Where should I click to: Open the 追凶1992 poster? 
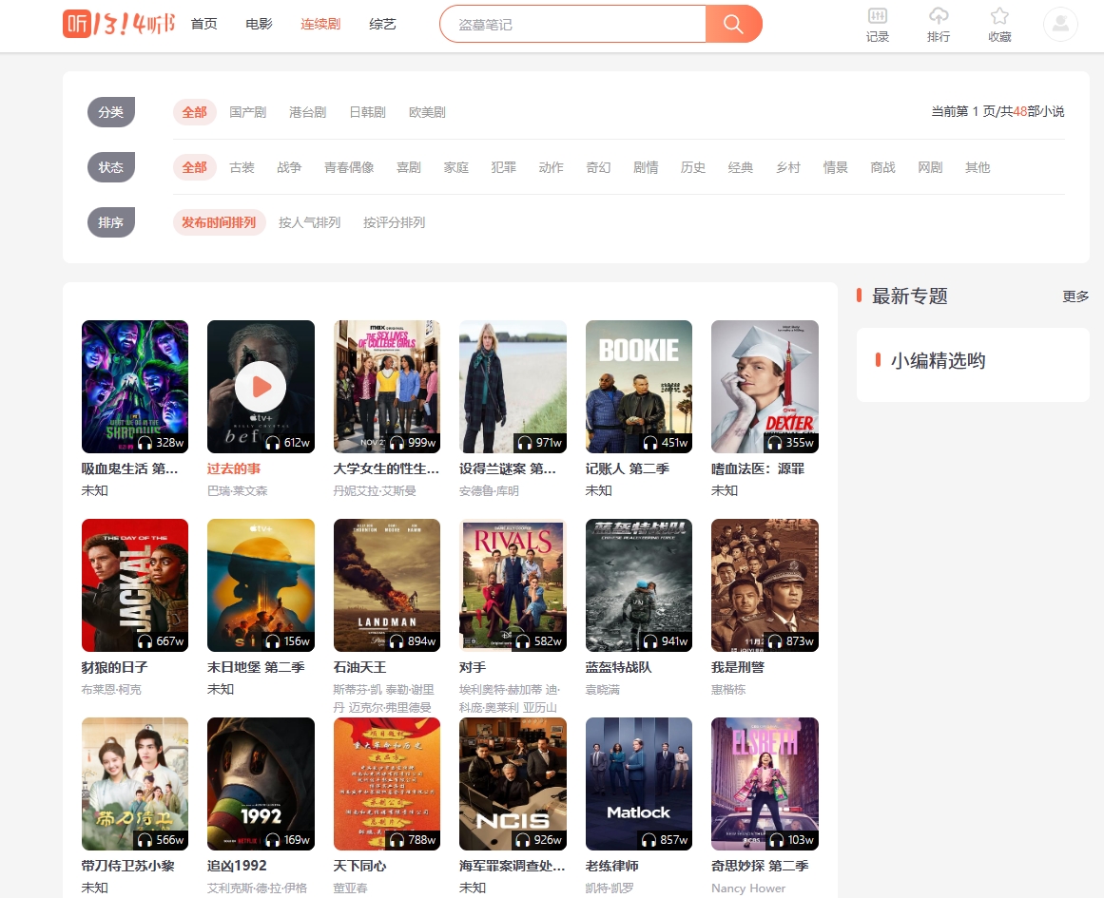tap(261, 783)
